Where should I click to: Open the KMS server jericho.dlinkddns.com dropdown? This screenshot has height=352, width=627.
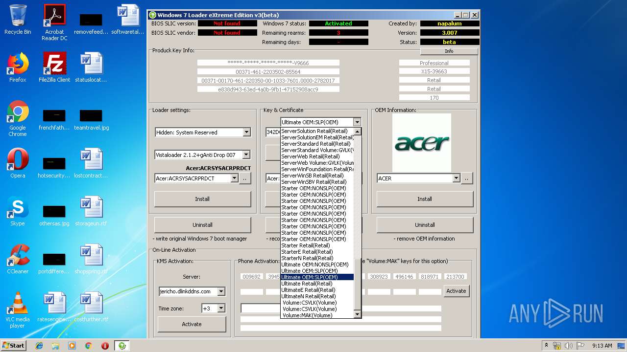pyautogui.click(x=221, y=291)
